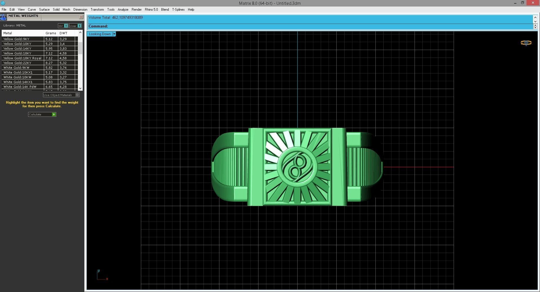Viewport: 540px width, 292px height.
Task: Click the green arrow on Calculate
Action: coord(54,114)
